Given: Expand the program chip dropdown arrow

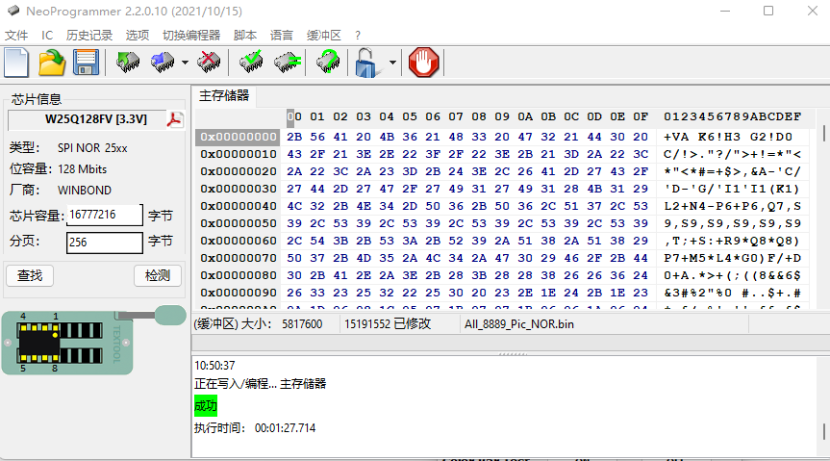Looking at the screenshot, I should tap(184, 64).
